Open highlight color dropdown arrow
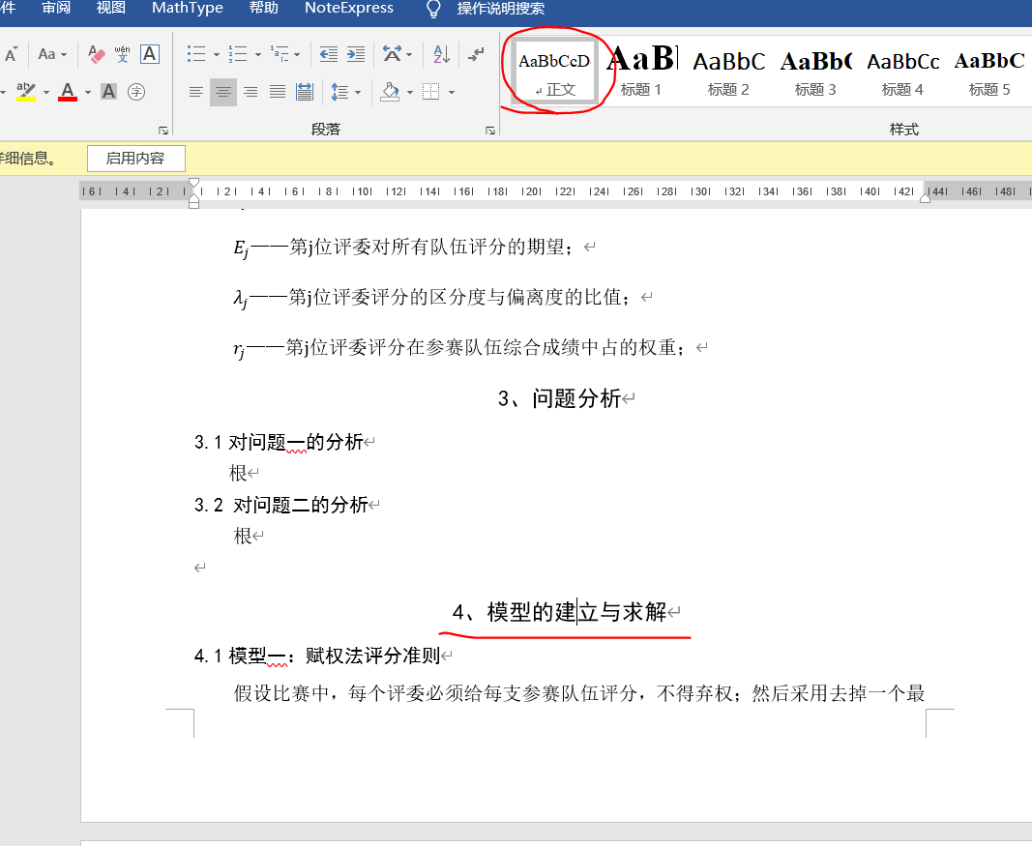This screenshot has width=1032, height=846. tap(46, 92)
